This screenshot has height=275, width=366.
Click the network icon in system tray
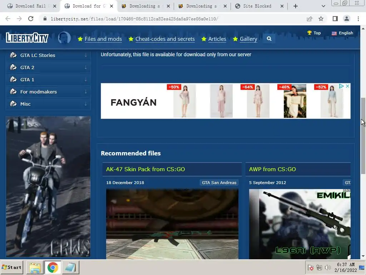click(319, 267)
